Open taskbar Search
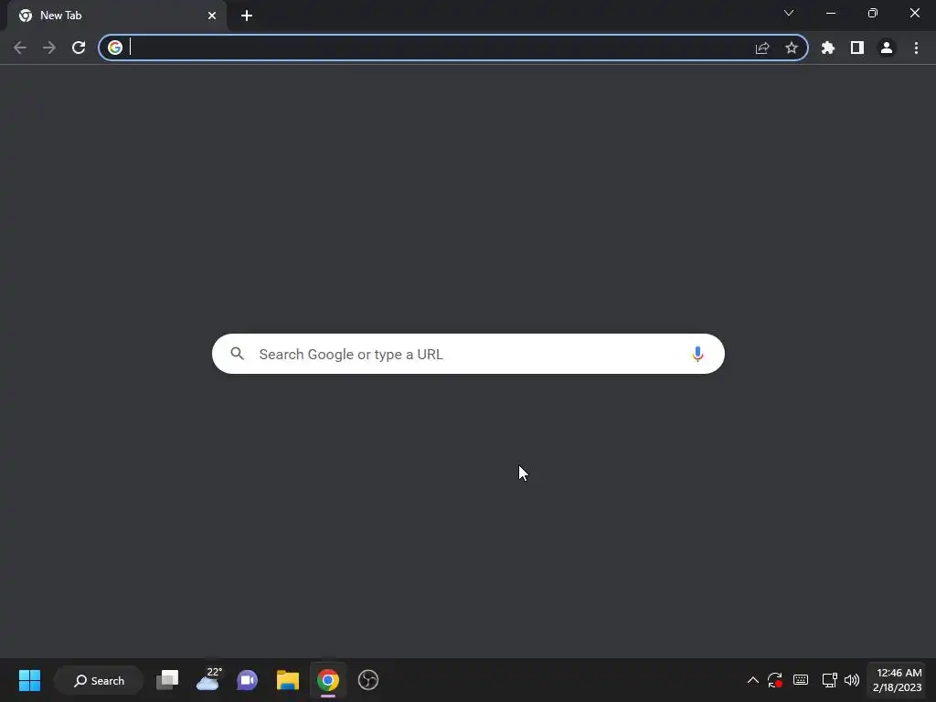The width and height of the screenshot is (936, 702). [99, 680]
